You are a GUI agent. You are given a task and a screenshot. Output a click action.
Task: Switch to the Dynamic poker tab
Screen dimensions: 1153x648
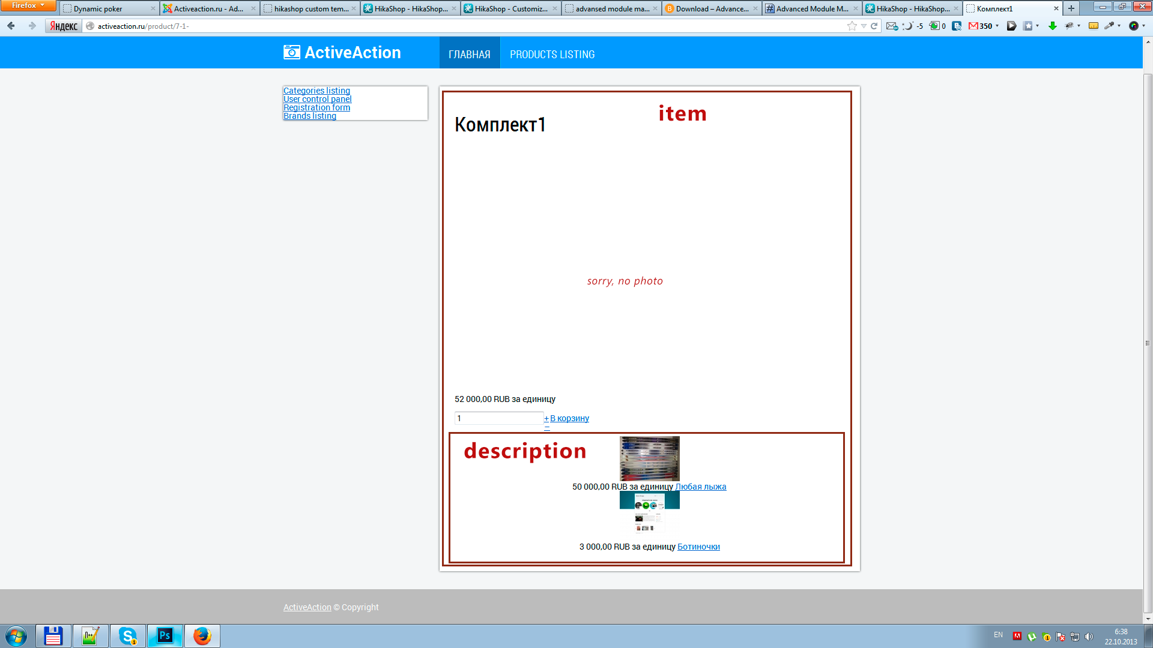coord(98,8)
